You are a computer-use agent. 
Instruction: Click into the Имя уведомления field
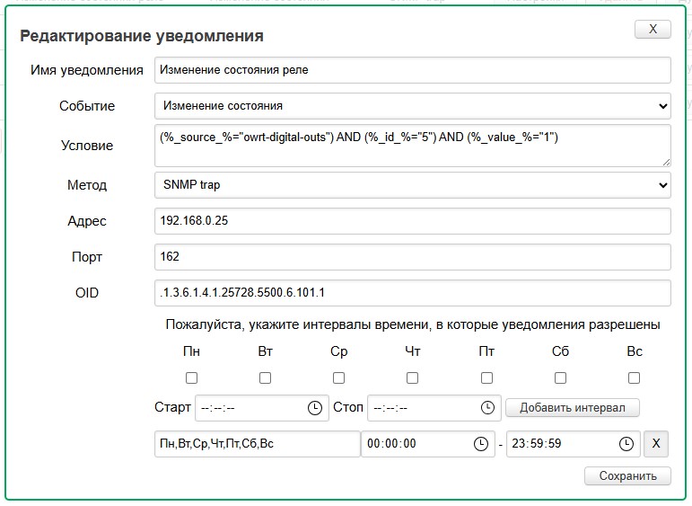[412, 70]
